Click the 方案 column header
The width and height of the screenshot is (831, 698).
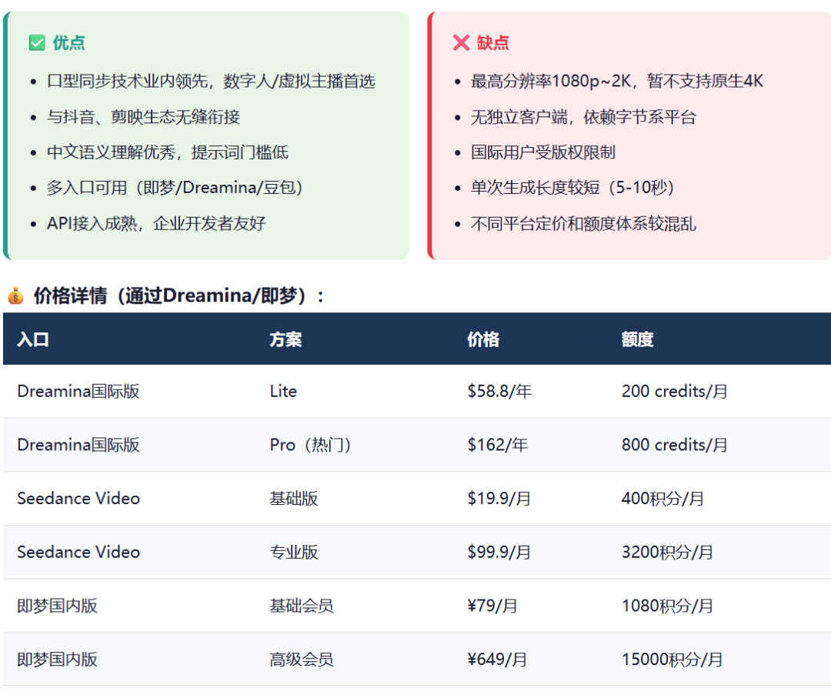point(285,339)
